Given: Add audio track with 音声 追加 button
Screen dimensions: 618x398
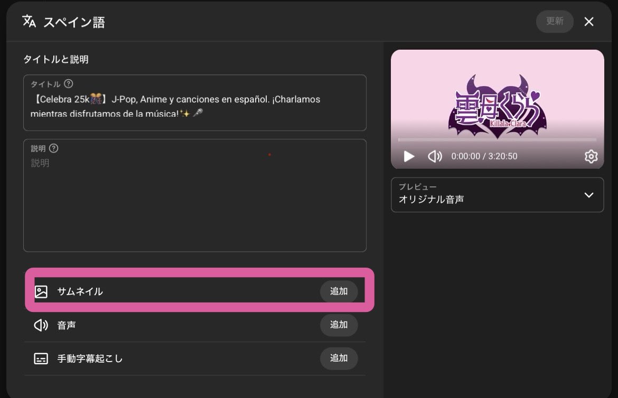Looking at the screenshot, I should [339, 325].
